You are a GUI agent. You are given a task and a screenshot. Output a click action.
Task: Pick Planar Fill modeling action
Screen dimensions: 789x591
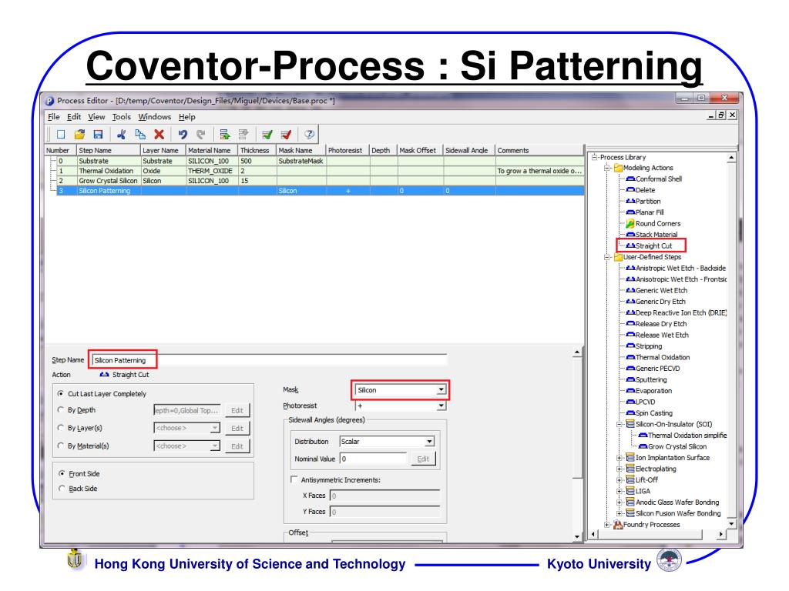650,212
